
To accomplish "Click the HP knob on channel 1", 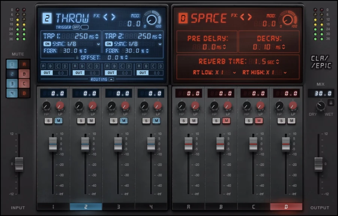I will point(46,106).
